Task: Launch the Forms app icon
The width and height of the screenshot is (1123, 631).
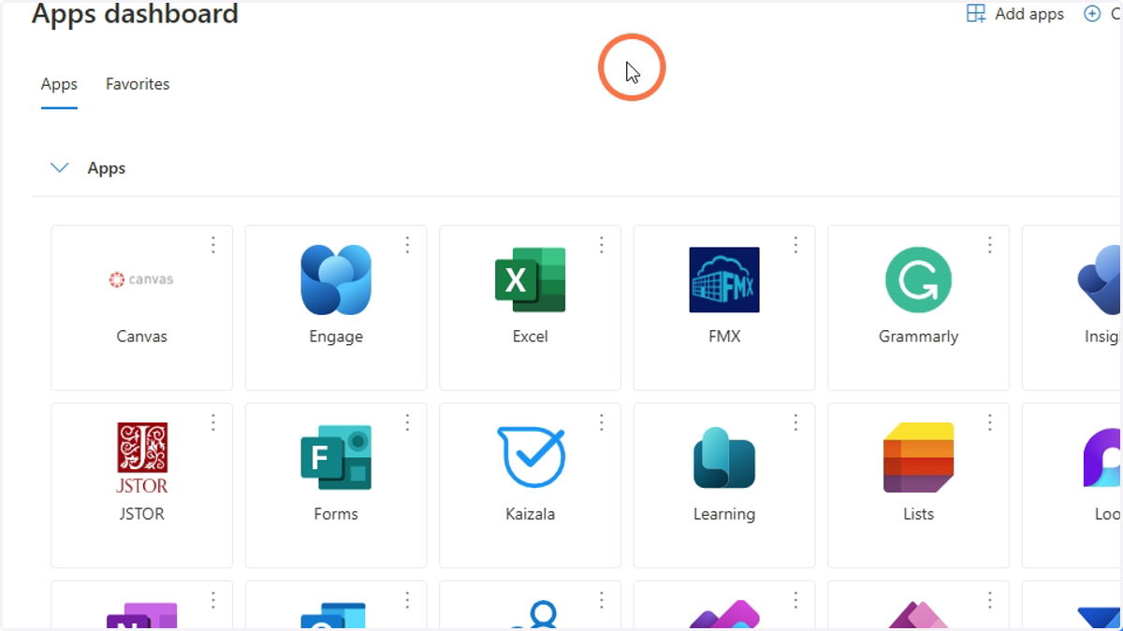Action: (x=336, y=457)
